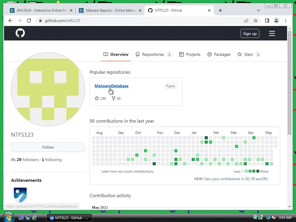Click the GitHub Octocat logo

click(x=20, y=33)
